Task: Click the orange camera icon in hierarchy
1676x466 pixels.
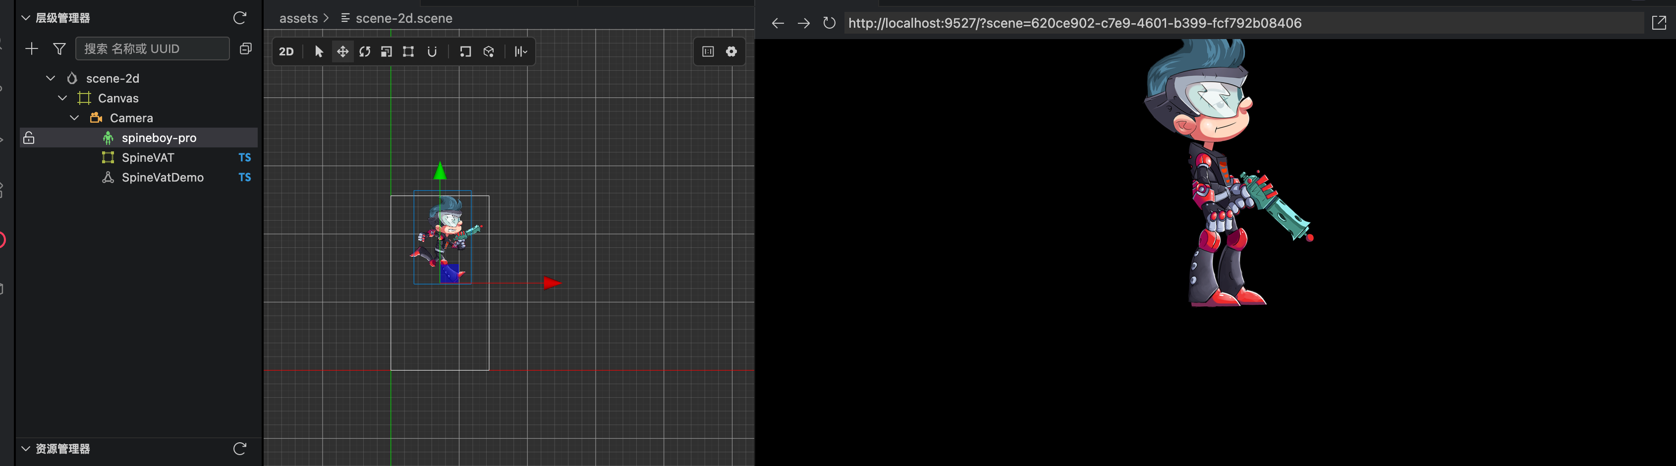Action: click(96, 117)
